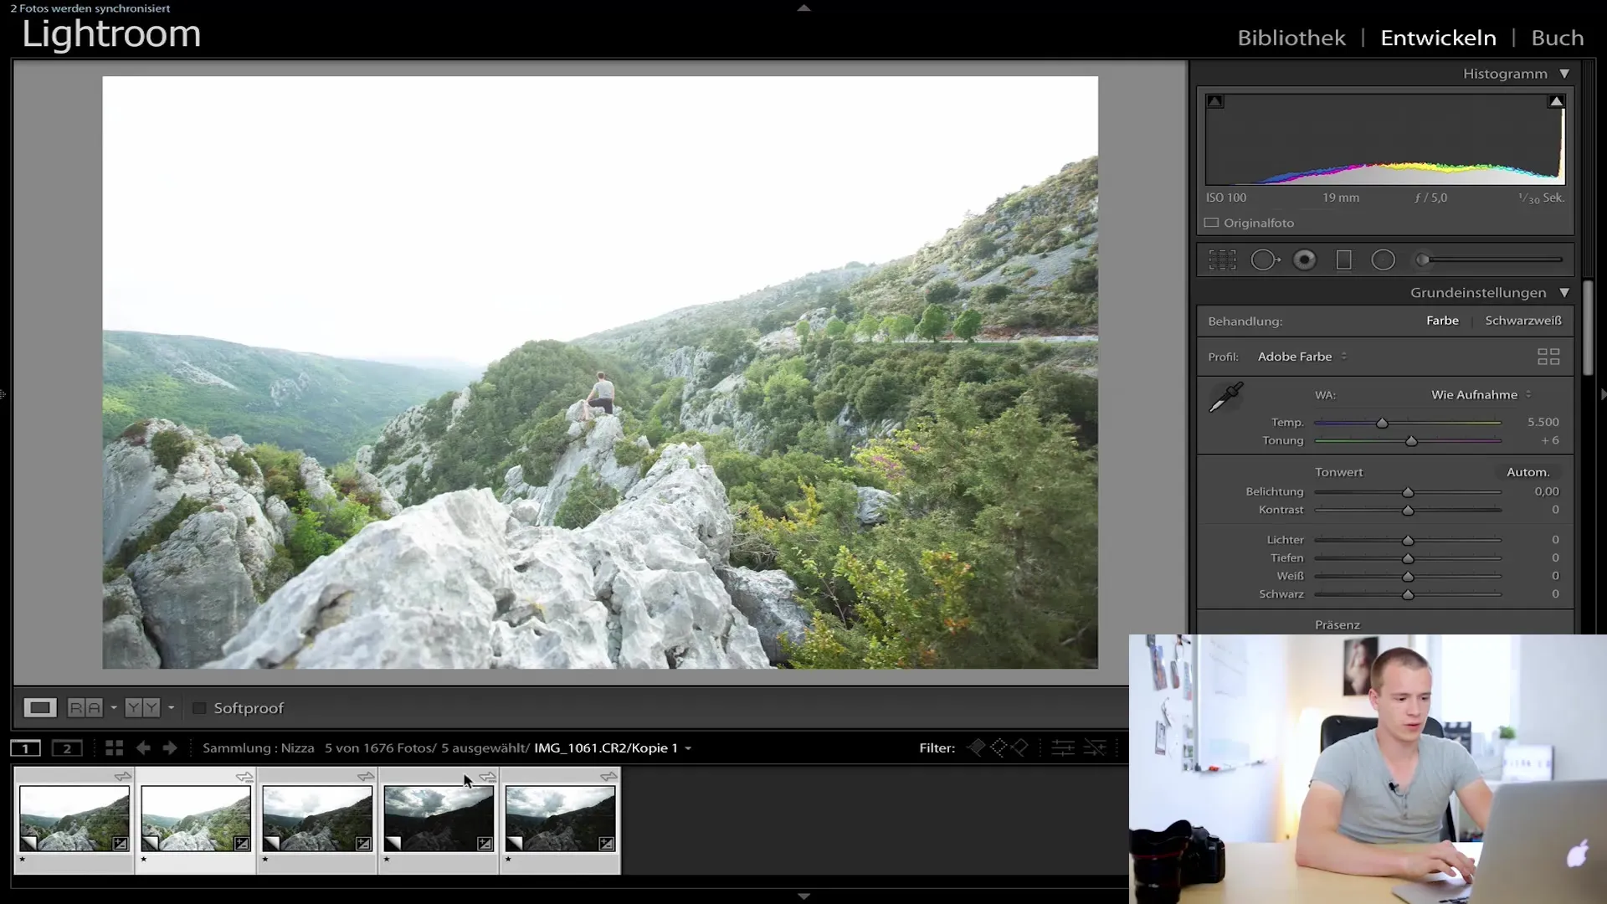
Task: Switch to grid view in filmstrip bar
Action: 114,748
